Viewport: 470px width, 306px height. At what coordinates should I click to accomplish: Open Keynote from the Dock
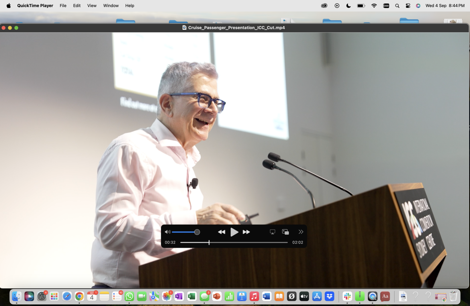tap(242, 296)
